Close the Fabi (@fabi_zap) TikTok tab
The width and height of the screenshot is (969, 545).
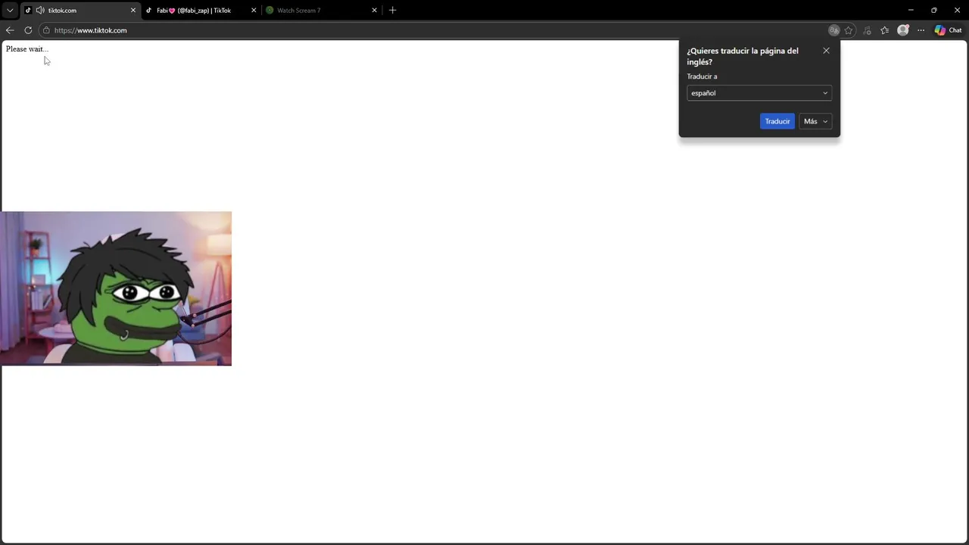(254, 11)
